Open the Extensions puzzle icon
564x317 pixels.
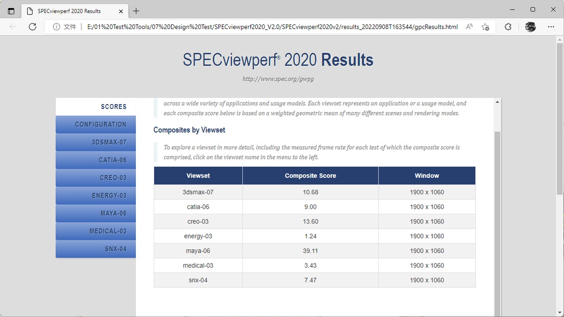[x=508, y=27]
